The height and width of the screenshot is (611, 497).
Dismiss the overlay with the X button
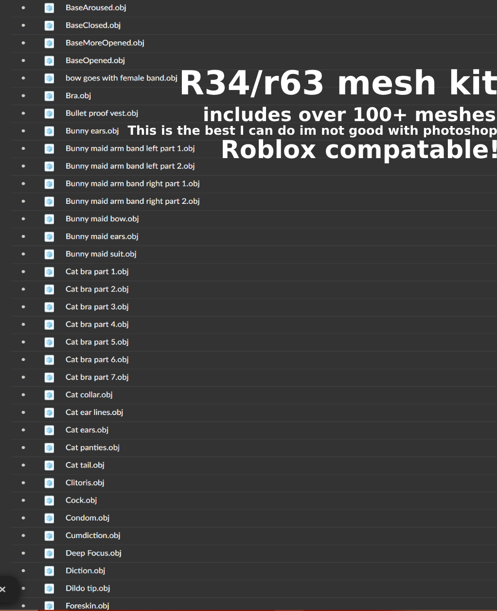pyautogui.click(x=3, y=589)
